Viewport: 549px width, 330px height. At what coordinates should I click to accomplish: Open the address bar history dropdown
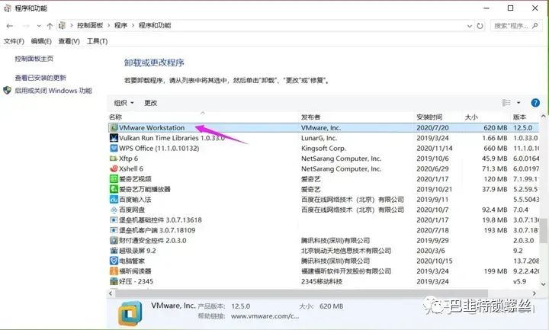point(469,26)
